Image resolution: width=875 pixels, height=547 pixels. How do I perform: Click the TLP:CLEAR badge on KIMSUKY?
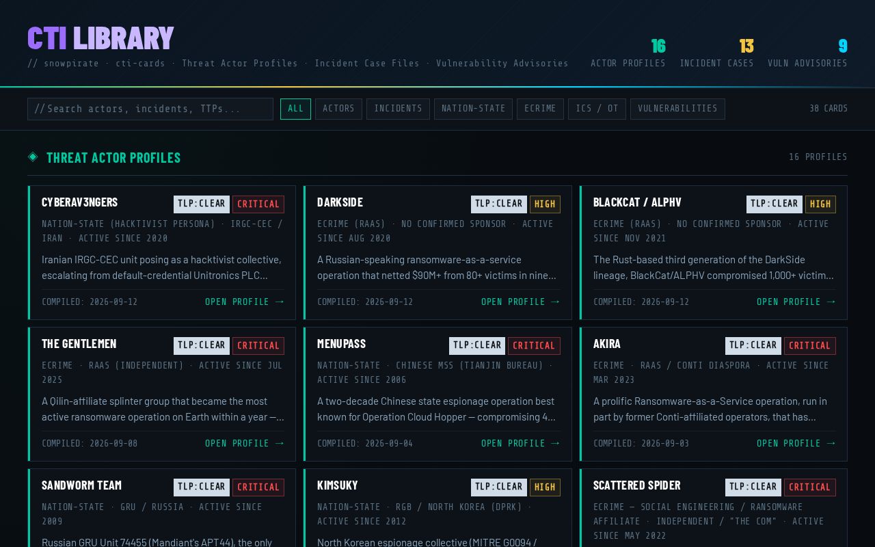point(499,487)
